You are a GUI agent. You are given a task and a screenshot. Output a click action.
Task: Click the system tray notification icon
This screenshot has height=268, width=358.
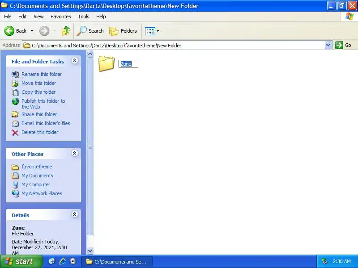pos(324,261)
